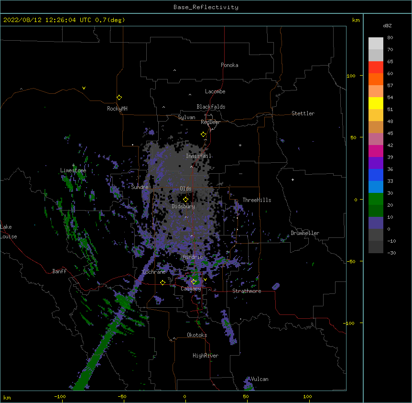Click the ThreeHills town label
This screenshot has width=412, height=403.
coord(257,200)
